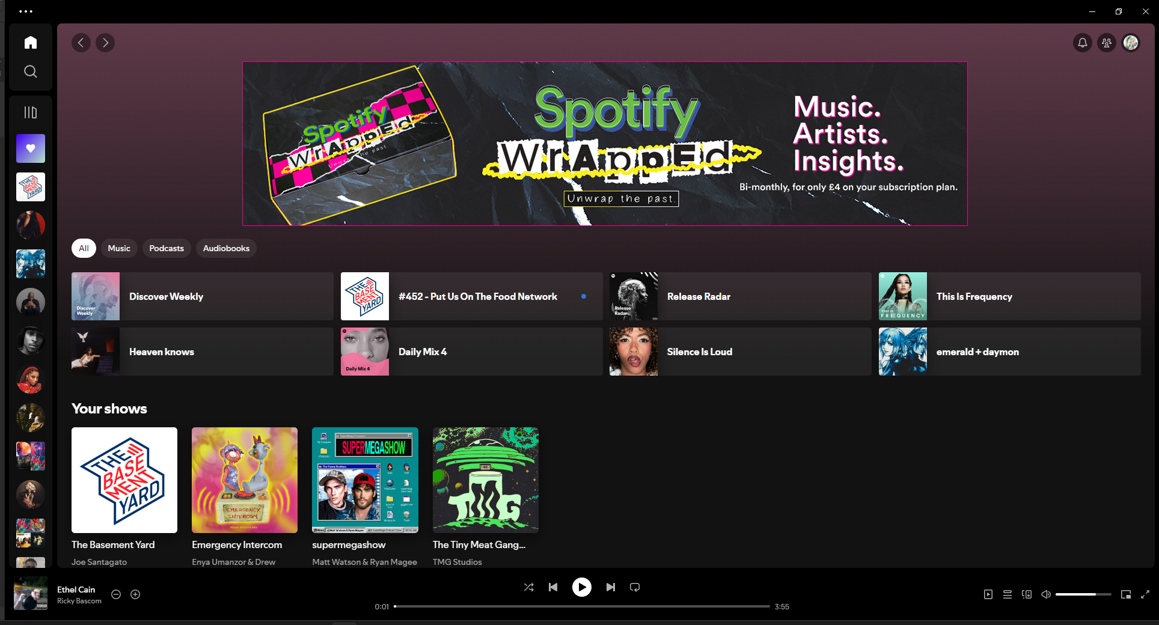1159x625 pixels.
Task: Select the Music filter chip
Action: pos(119,248)
